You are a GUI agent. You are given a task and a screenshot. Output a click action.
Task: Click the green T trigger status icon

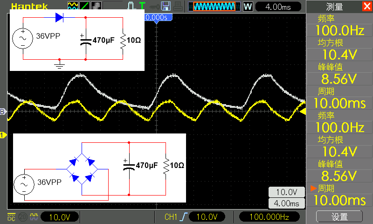click(x=142, y=6)
